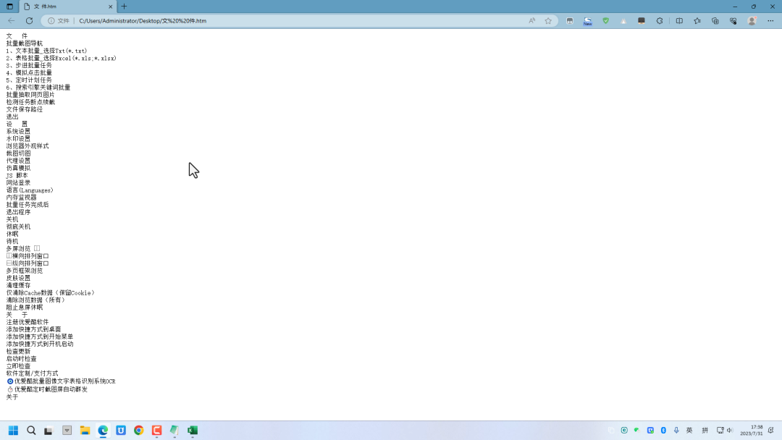The image size is (782, 440).
Task: Click the 模拟点击批量 line
Action: point(29,73)
